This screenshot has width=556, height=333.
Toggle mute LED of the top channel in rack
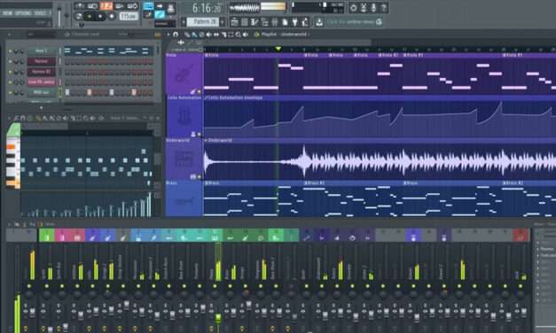pyautogui.click(x=10, y=51)
